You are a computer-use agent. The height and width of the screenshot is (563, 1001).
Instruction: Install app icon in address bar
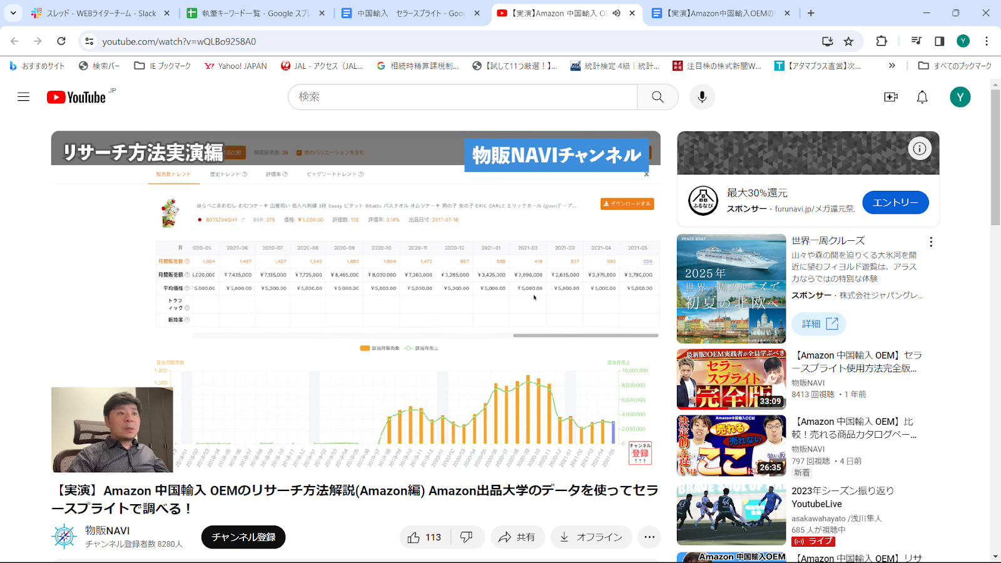827,41
